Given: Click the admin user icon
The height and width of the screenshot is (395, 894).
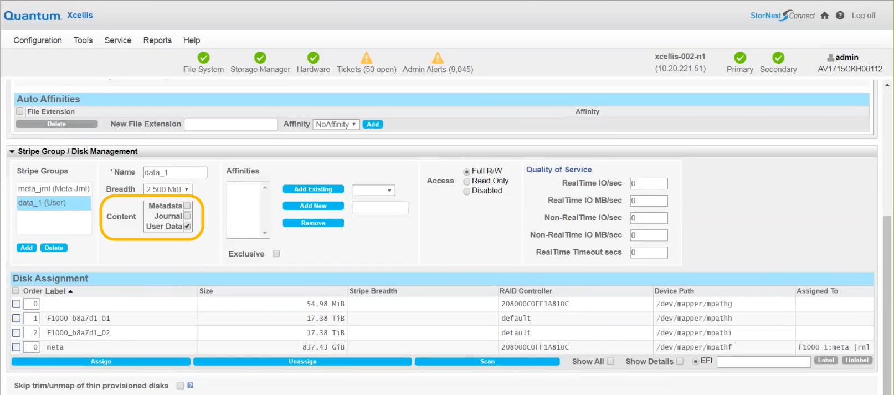Looking at the screenshot, I should 831,58.
